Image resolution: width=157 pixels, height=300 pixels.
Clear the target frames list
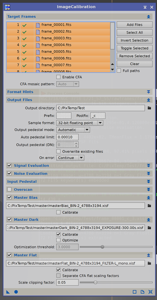(135, 64)
